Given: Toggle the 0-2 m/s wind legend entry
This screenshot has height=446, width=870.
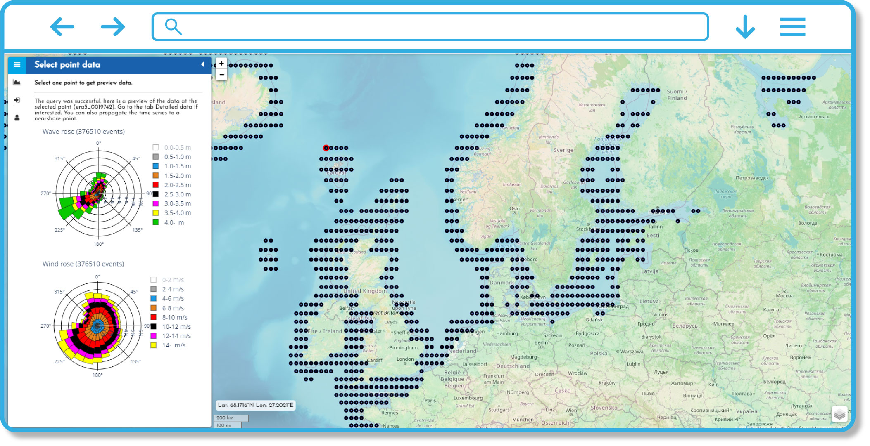Looking at the screenshot, I should pyautogui.click(x=167, y=280).
